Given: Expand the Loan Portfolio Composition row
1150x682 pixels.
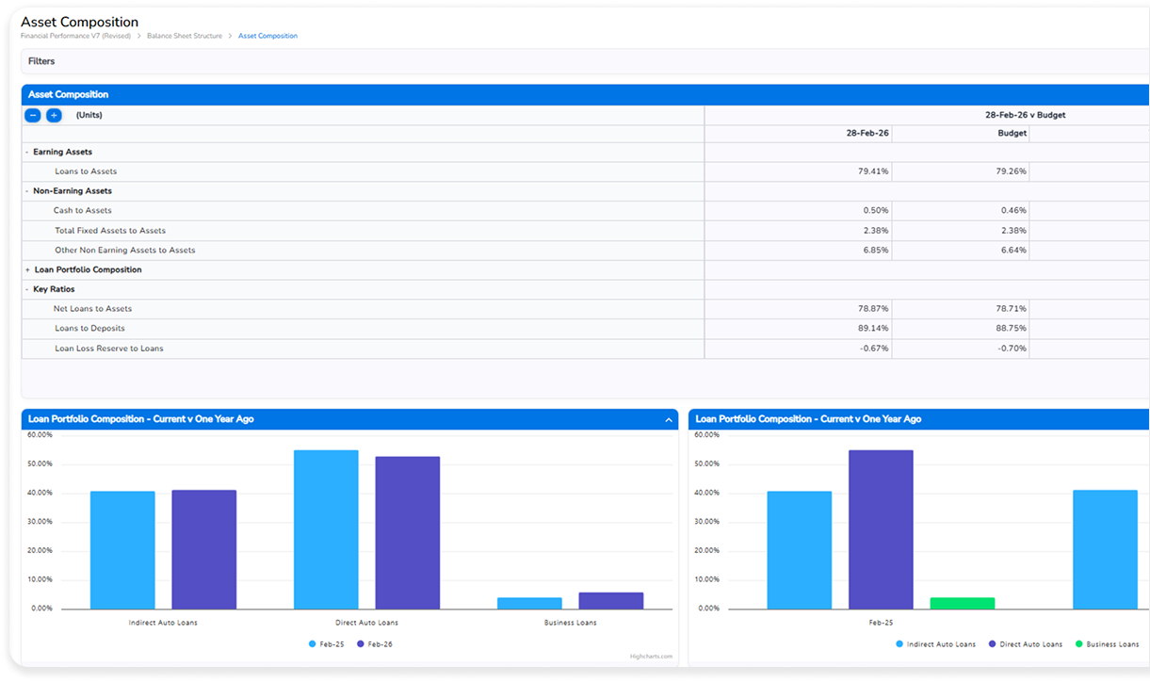Looking at the screenshot, I should (x=27, y=269).
